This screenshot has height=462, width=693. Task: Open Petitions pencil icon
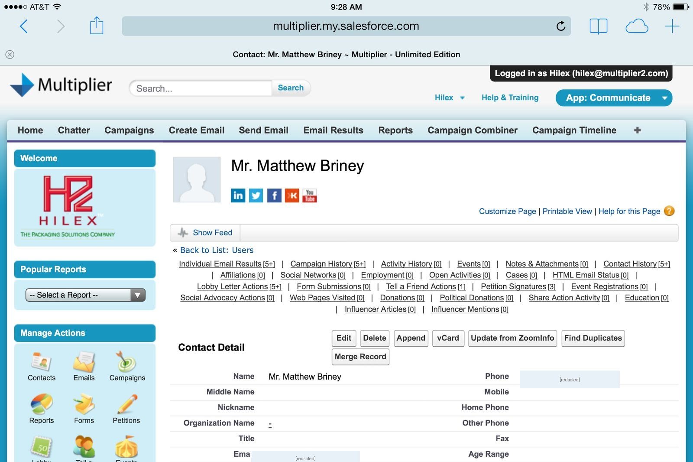click(x=126, y=409)
